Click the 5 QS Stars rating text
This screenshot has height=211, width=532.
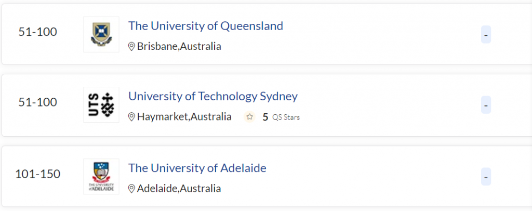tap(281, 117)
